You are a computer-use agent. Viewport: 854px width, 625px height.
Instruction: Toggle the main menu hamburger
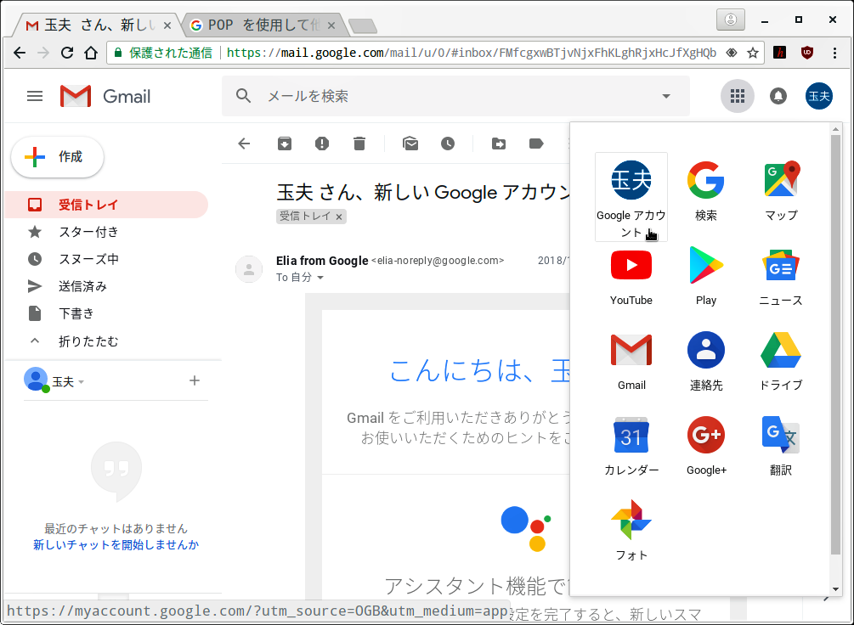(35, 96)
